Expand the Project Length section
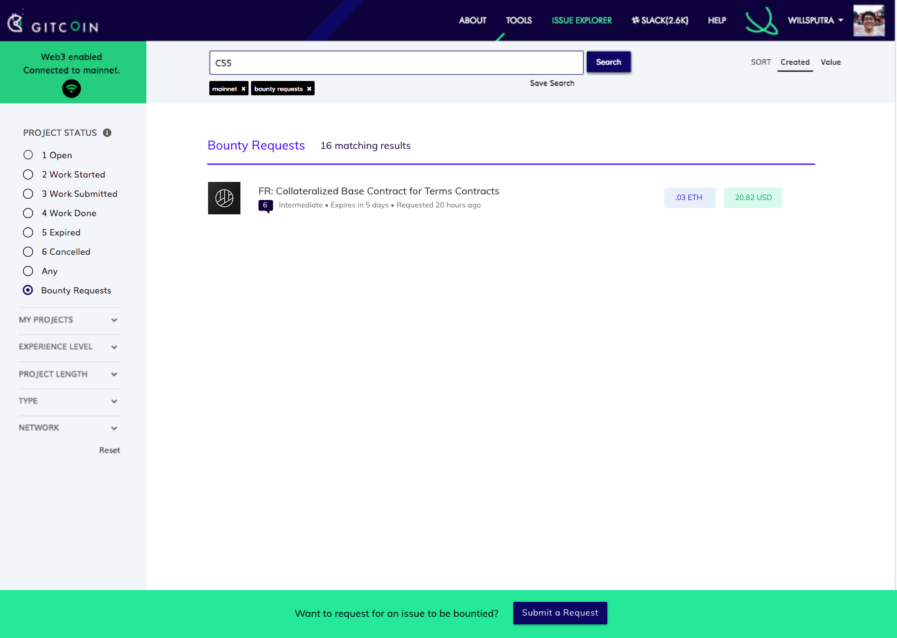Viewport: 897px width, 638px height. coord(69,374)
